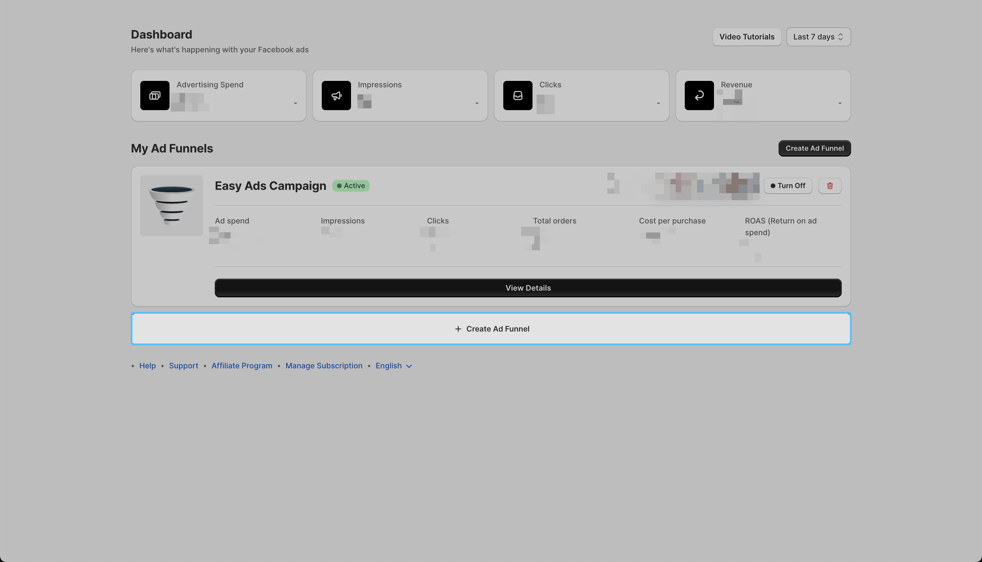Open Video Tutorials

(x=746, y=37)
